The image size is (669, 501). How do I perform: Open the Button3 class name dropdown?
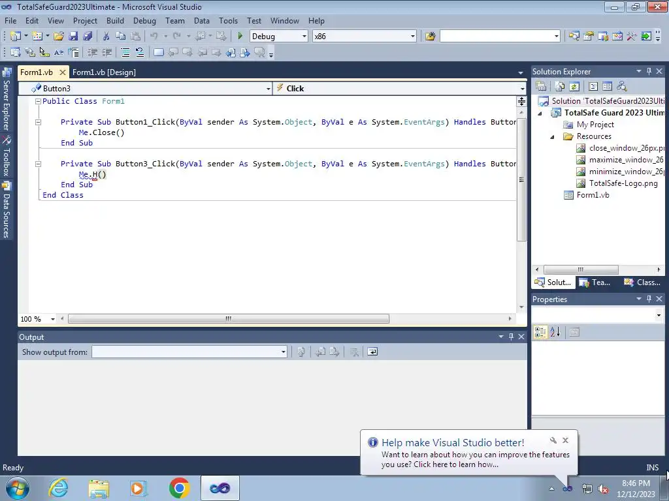pos(268,89)
